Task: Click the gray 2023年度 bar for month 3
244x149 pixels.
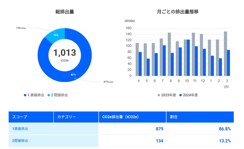Action: coord(225,53)
